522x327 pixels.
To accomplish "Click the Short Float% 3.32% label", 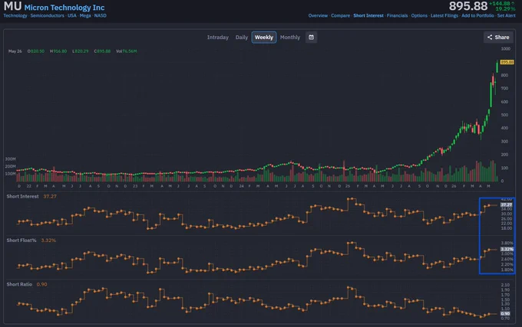I will coord(31,240).
